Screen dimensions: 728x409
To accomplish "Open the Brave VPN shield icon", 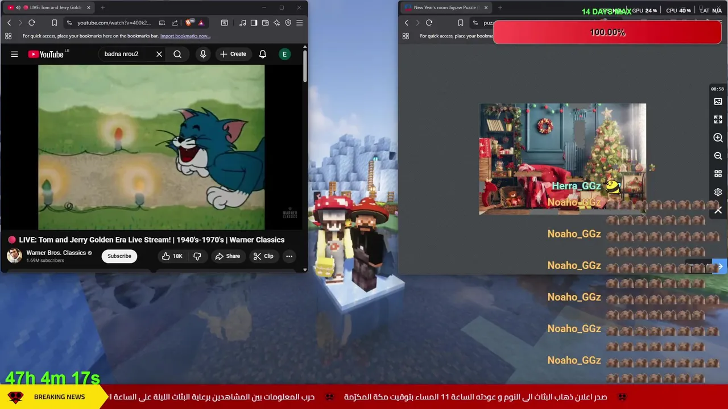I will point(288,23).
